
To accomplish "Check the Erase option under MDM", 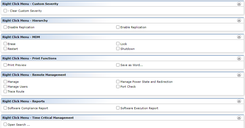I will 5,44.
